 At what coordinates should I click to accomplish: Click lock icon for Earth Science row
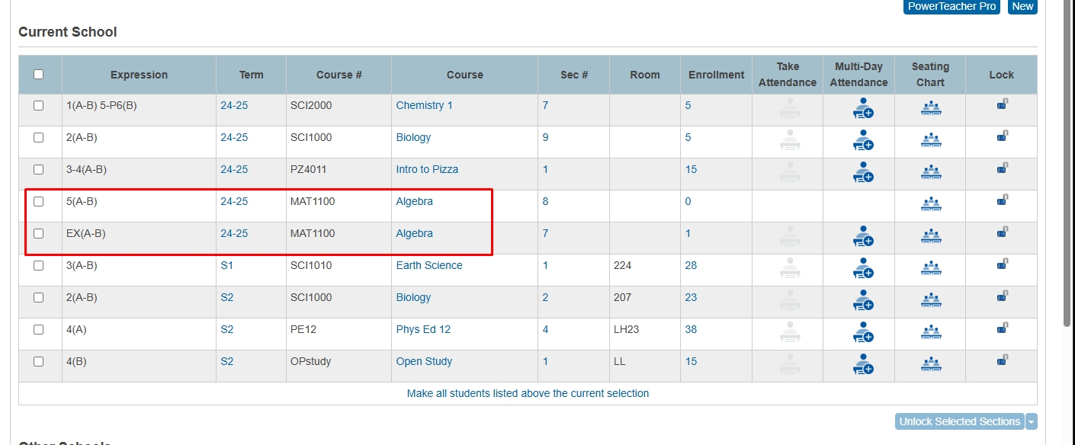(x=1002, y=267)
